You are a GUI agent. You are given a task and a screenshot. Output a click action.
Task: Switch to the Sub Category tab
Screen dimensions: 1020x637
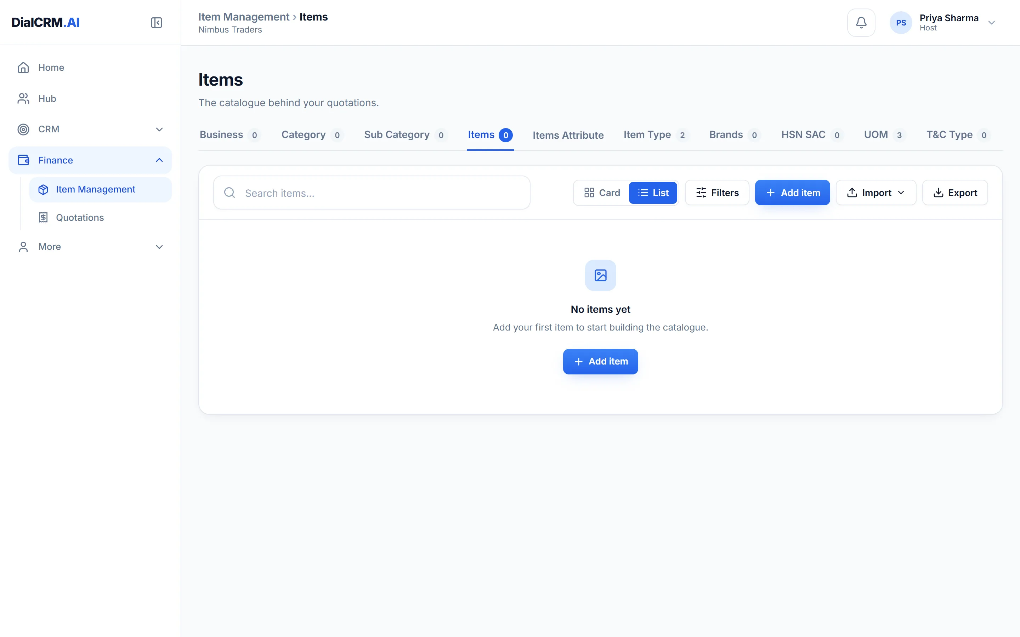click(406, 135)
